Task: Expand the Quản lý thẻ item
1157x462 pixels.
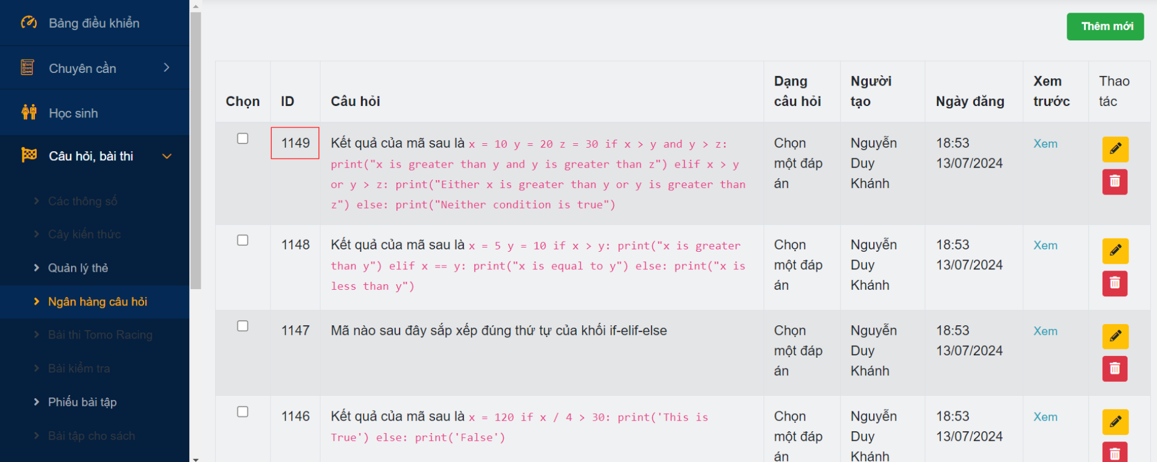Action: pyautogui.click(x=78, y=268)
